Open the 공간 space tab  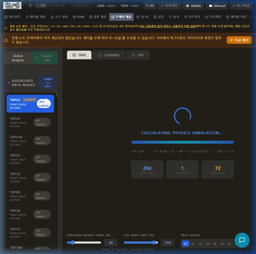pos(159,17)
